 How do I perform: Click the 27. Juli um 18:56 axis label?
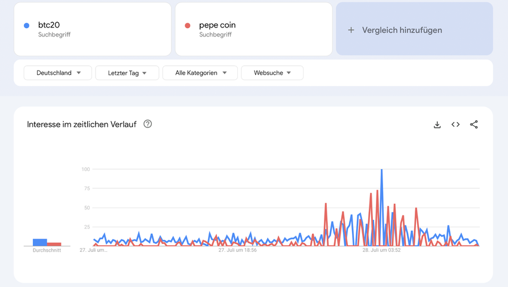237,251
